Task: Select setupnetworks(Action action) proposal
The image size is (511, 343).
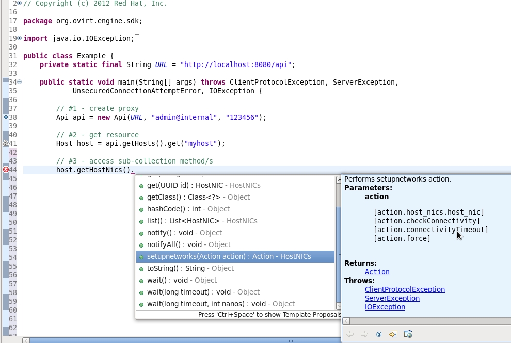Action: (229, 256)
